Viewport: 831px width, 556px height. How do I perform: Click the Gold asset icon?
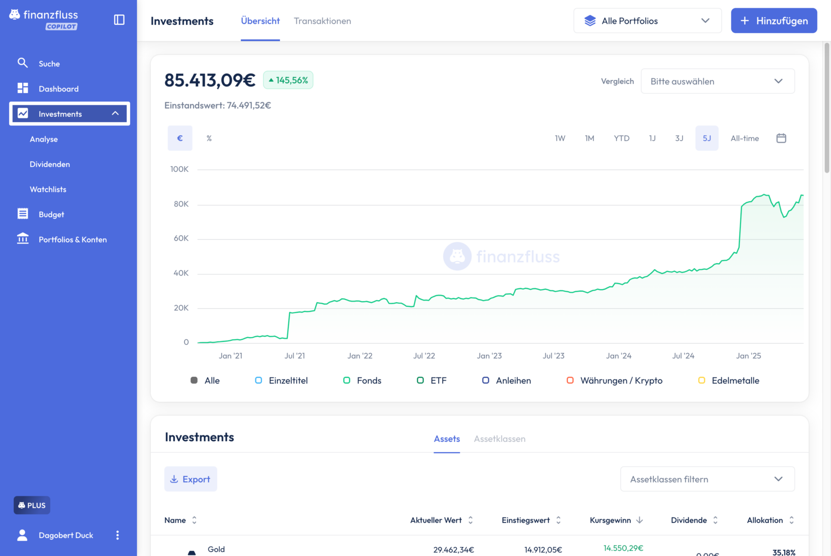tap(192, 552)
